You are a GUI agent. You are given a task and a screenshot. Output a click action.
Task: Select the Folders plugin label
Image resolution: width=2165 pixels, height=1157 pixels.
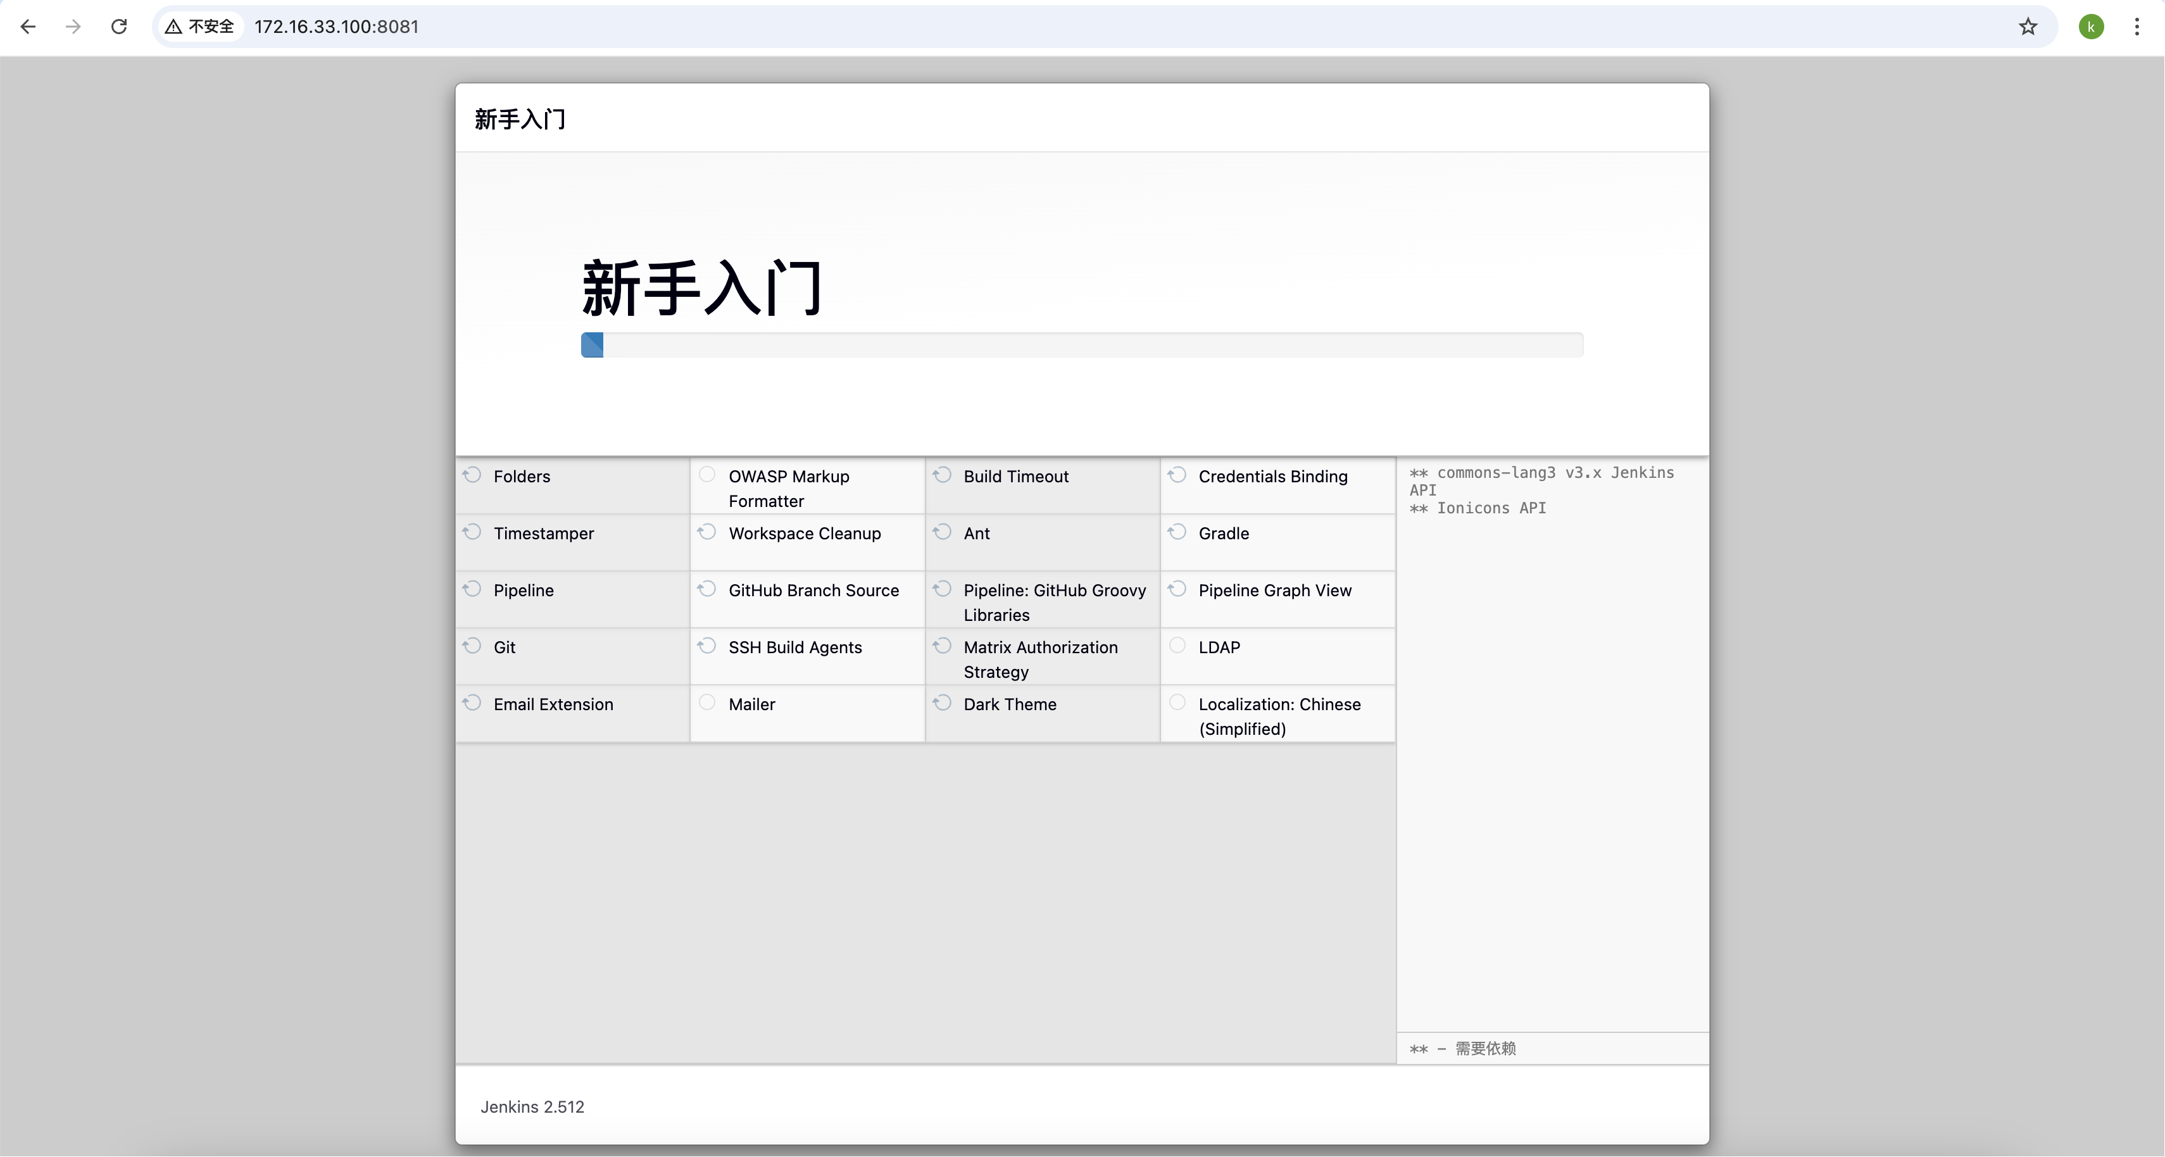pos(522,477)
